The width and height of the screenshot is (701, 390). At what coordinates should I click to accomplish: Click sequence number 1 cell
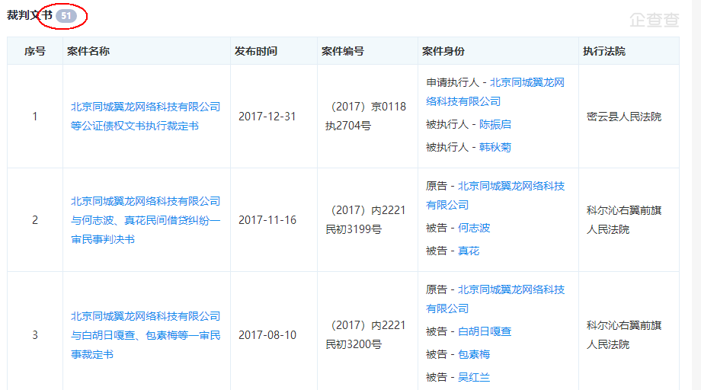pos(35,117)
